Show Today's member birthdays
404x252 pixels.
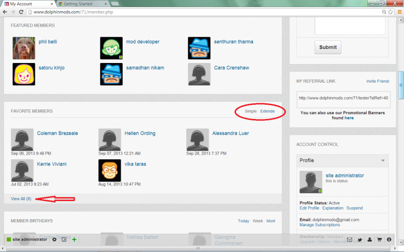243,221
